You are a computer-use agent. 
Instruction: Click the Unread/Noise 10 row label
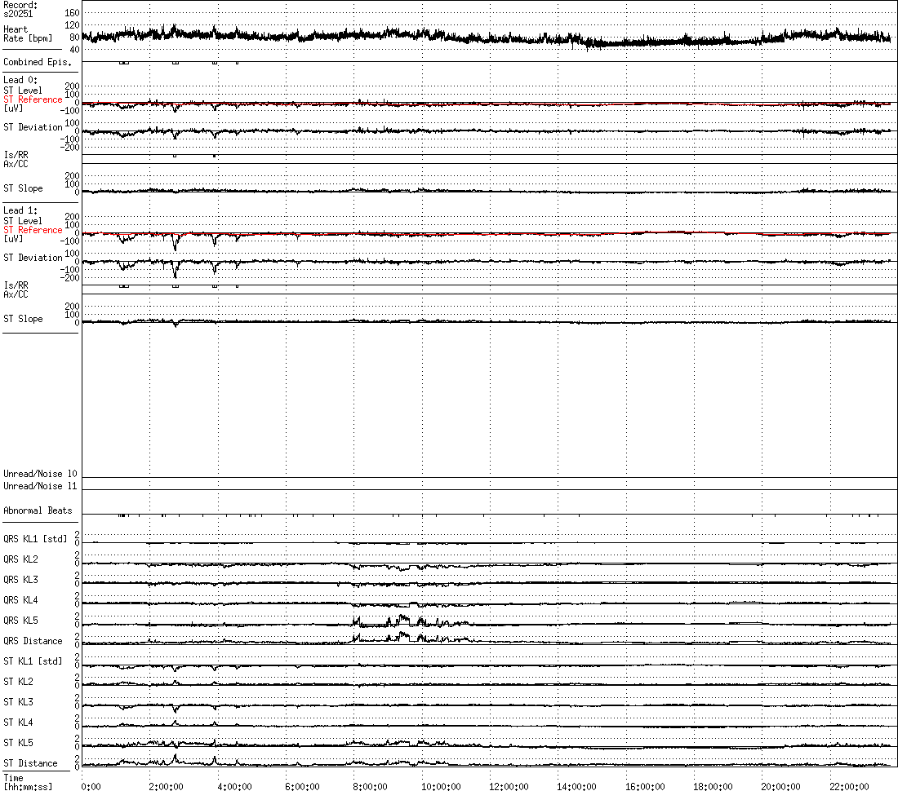40,474
